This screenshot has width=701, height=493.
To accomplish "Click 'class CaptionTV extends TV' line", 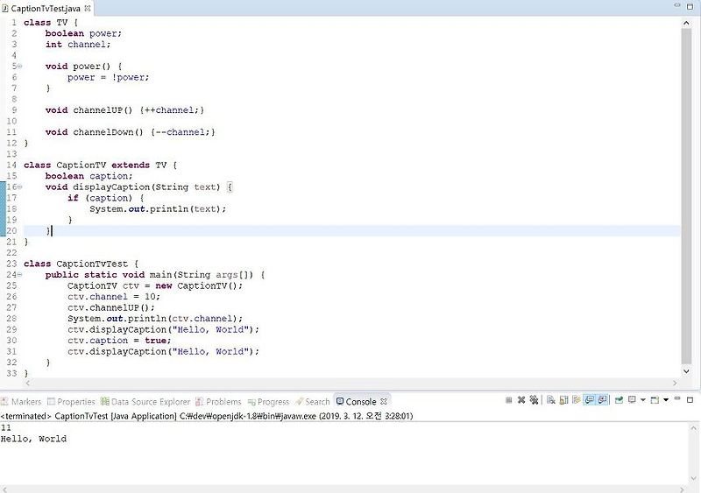I will (101, 165).
